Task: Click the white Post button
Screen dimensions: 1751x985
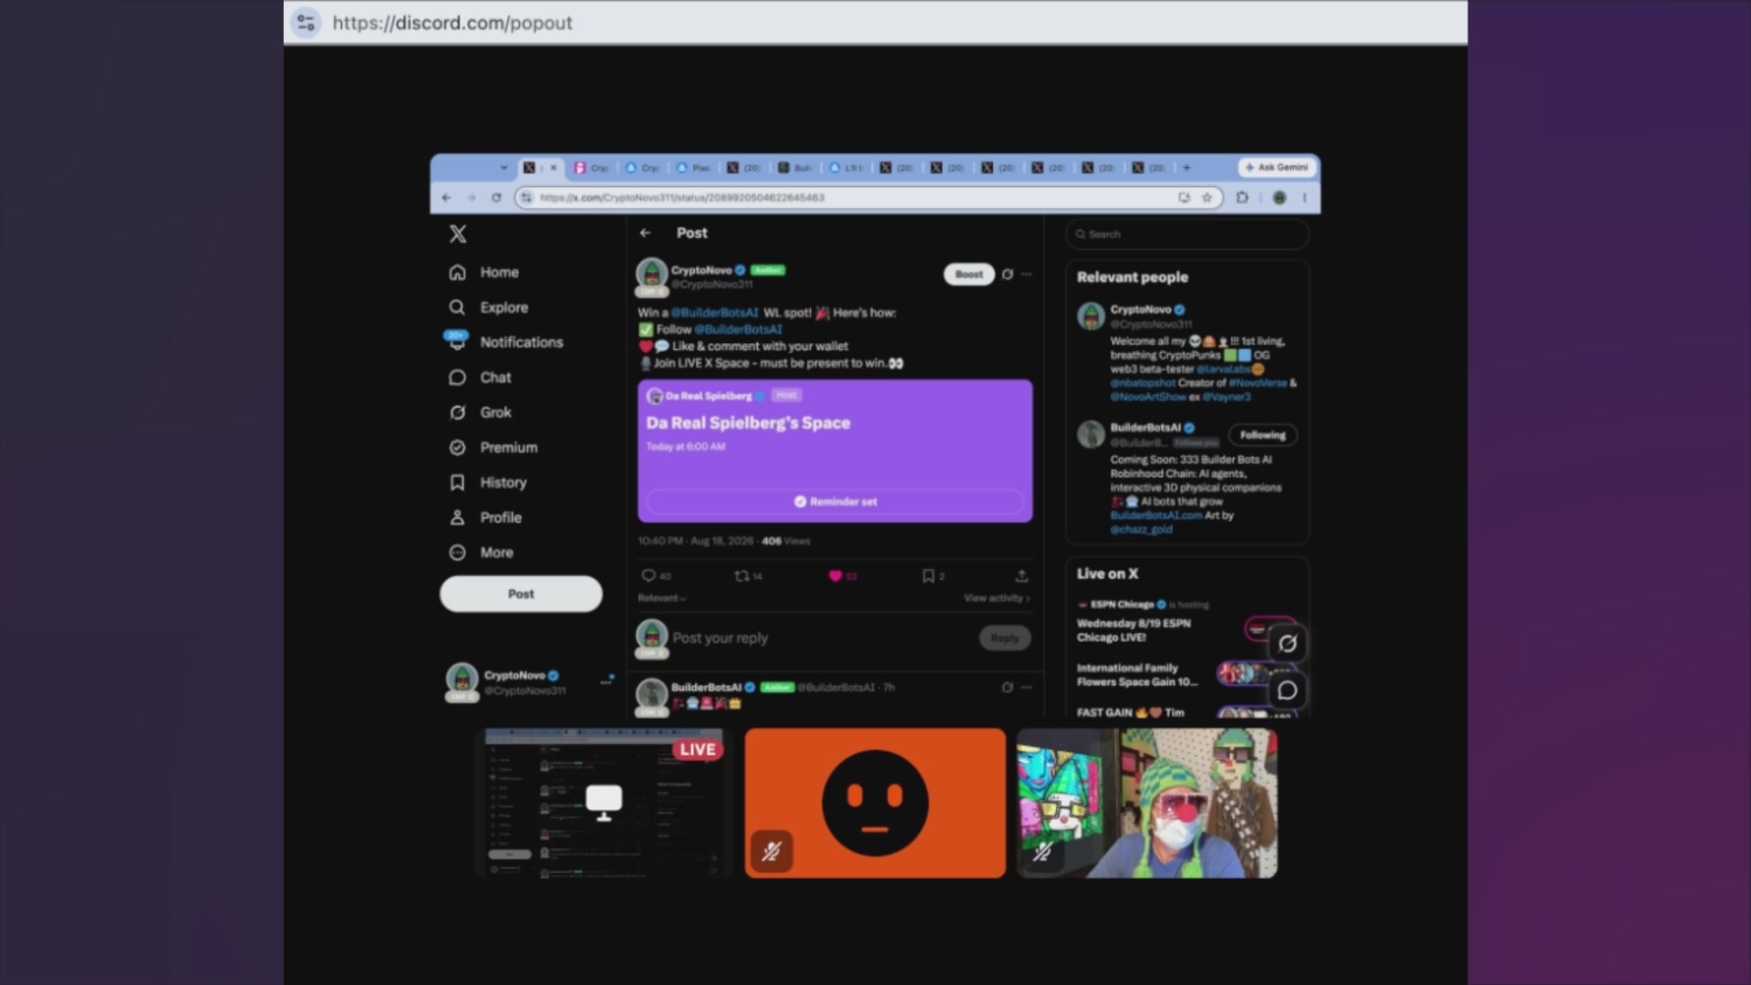Action: tap(521, 594)
